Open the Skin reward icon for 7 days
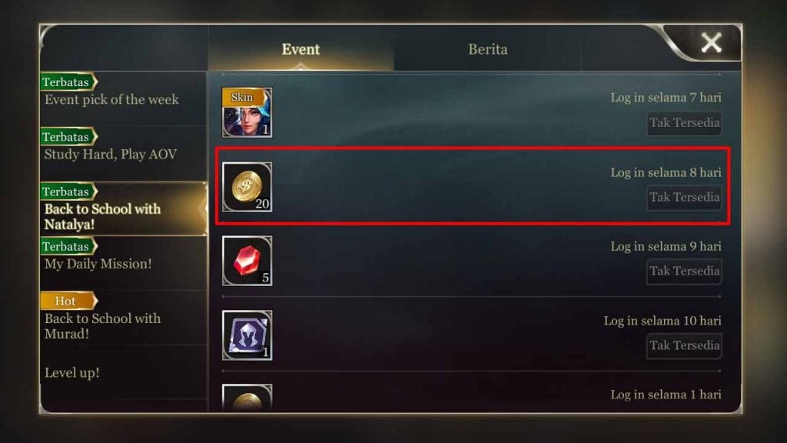The height and width of the screenshot is (443, 787). pos(247,112)
